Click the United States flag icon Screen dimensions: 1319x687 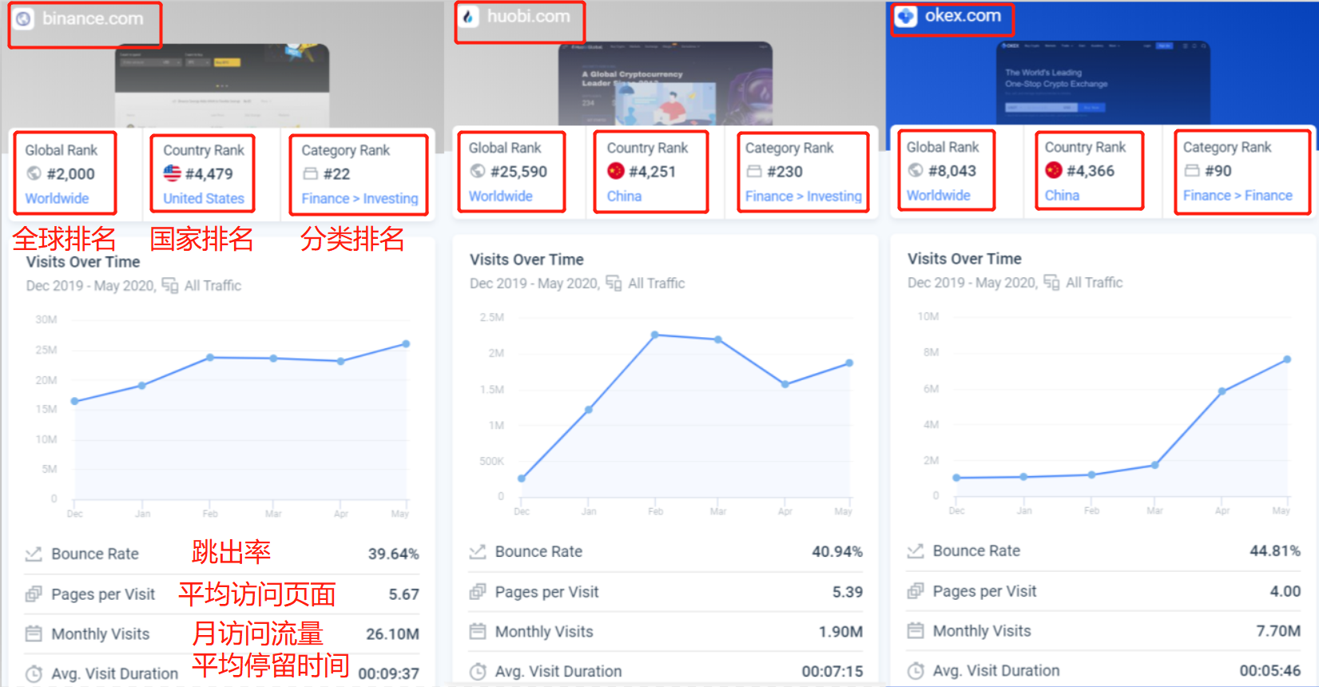pyautogui.click(x=172, y=173)
